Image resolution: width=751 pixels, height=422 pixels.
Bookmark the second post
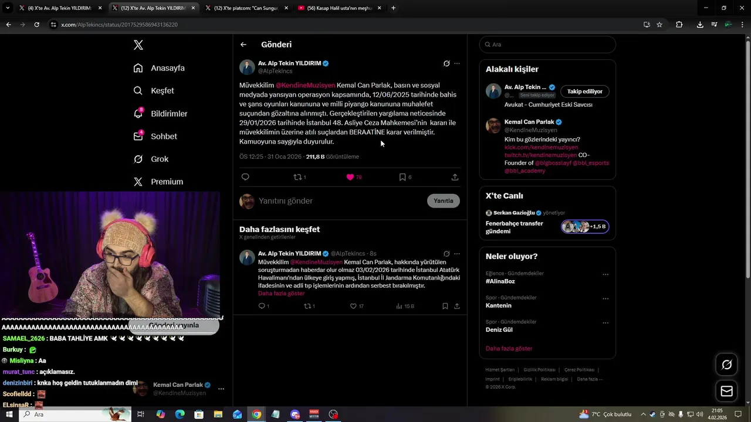coord(445,306)
